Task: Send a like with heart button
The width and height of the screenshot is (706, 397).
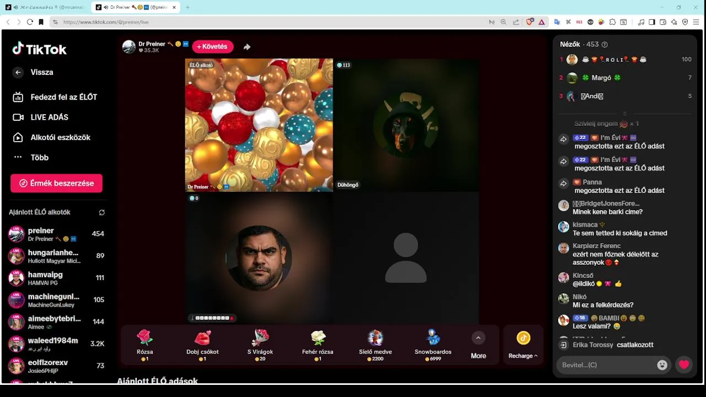Action: coord(684,365)
